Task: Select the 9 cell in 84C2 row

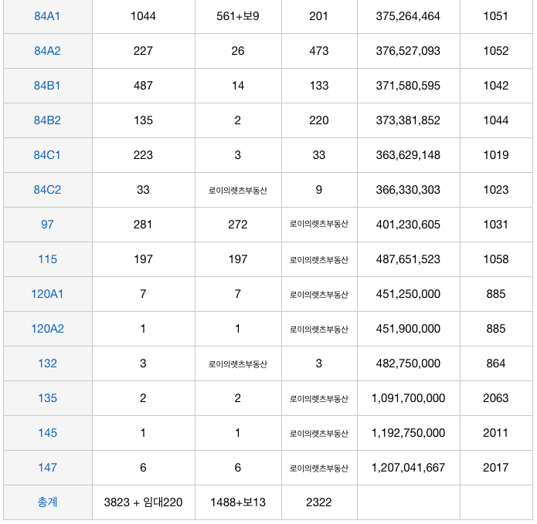Action: pos(319,190)
